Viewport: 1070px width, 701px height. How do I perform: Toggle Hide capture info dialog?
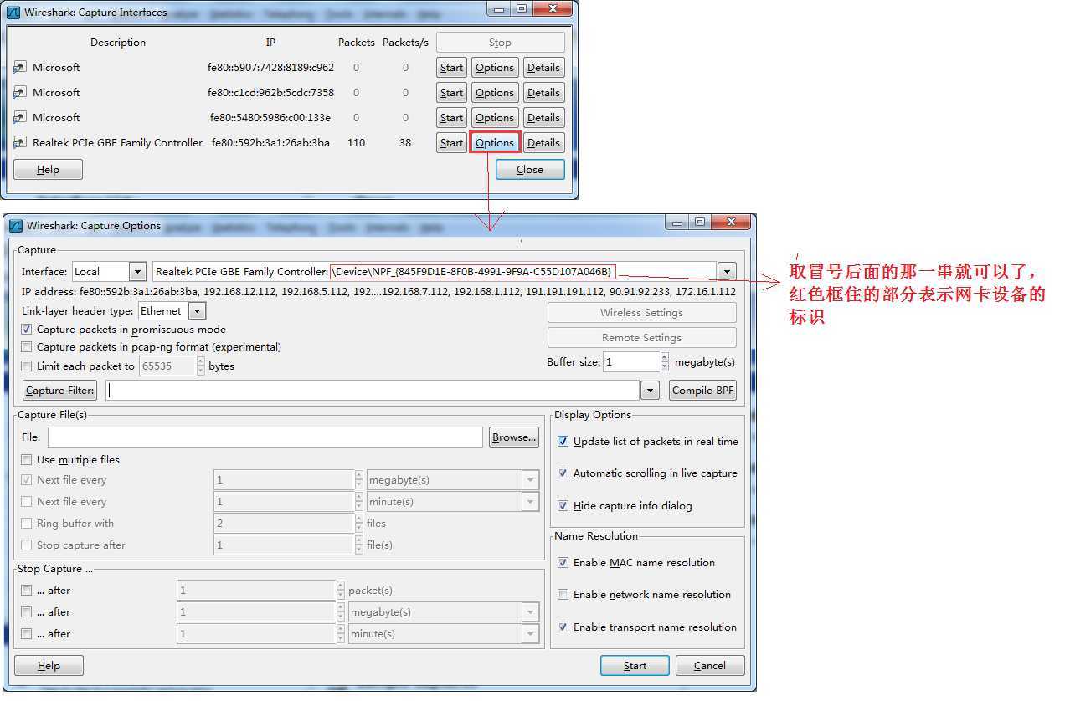point(563,506)
